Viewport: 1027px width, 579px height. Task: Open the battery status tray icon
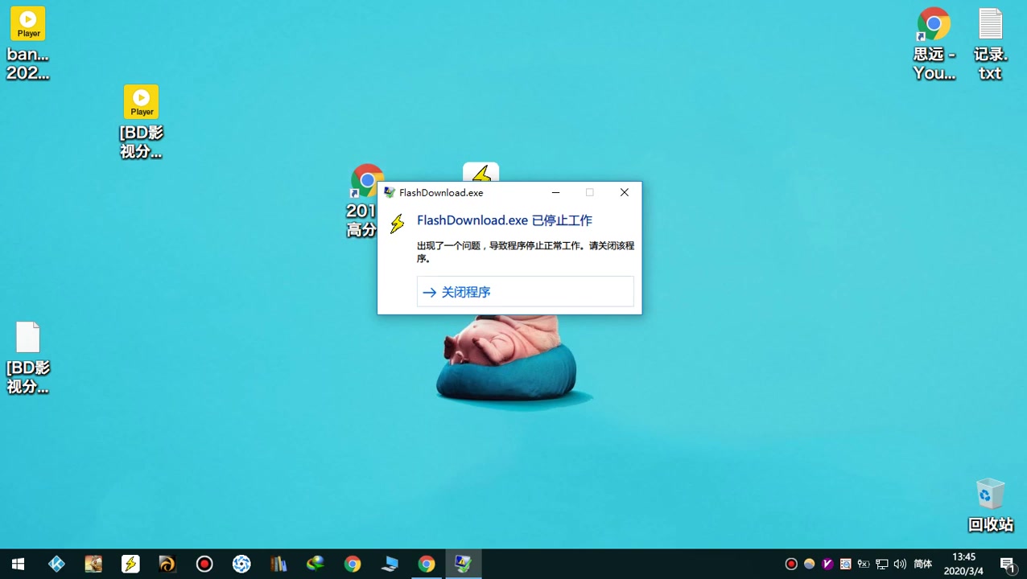coord(863,564)
